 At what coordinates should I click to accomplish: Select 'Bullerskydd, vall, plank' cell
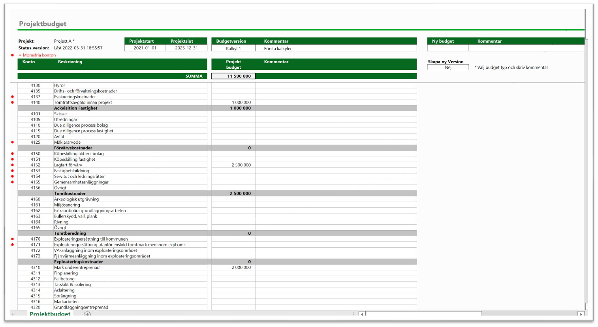pyautogui.click(x=130, y=216)
